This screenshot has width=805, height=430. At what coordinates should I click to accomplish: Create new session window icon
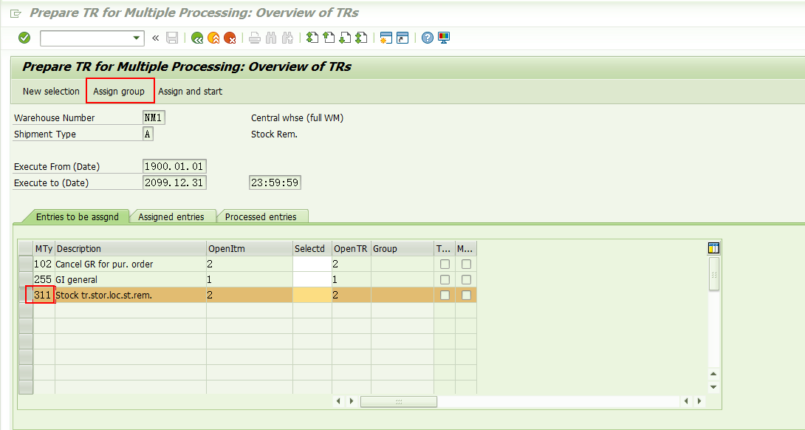point(386,38)
